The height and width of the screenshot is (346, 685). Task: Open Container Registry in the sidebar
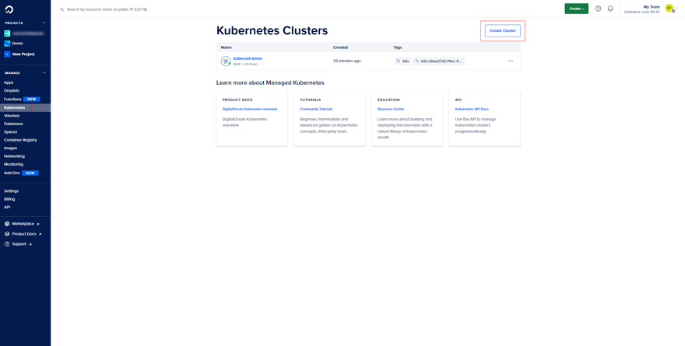pos(20,140)
